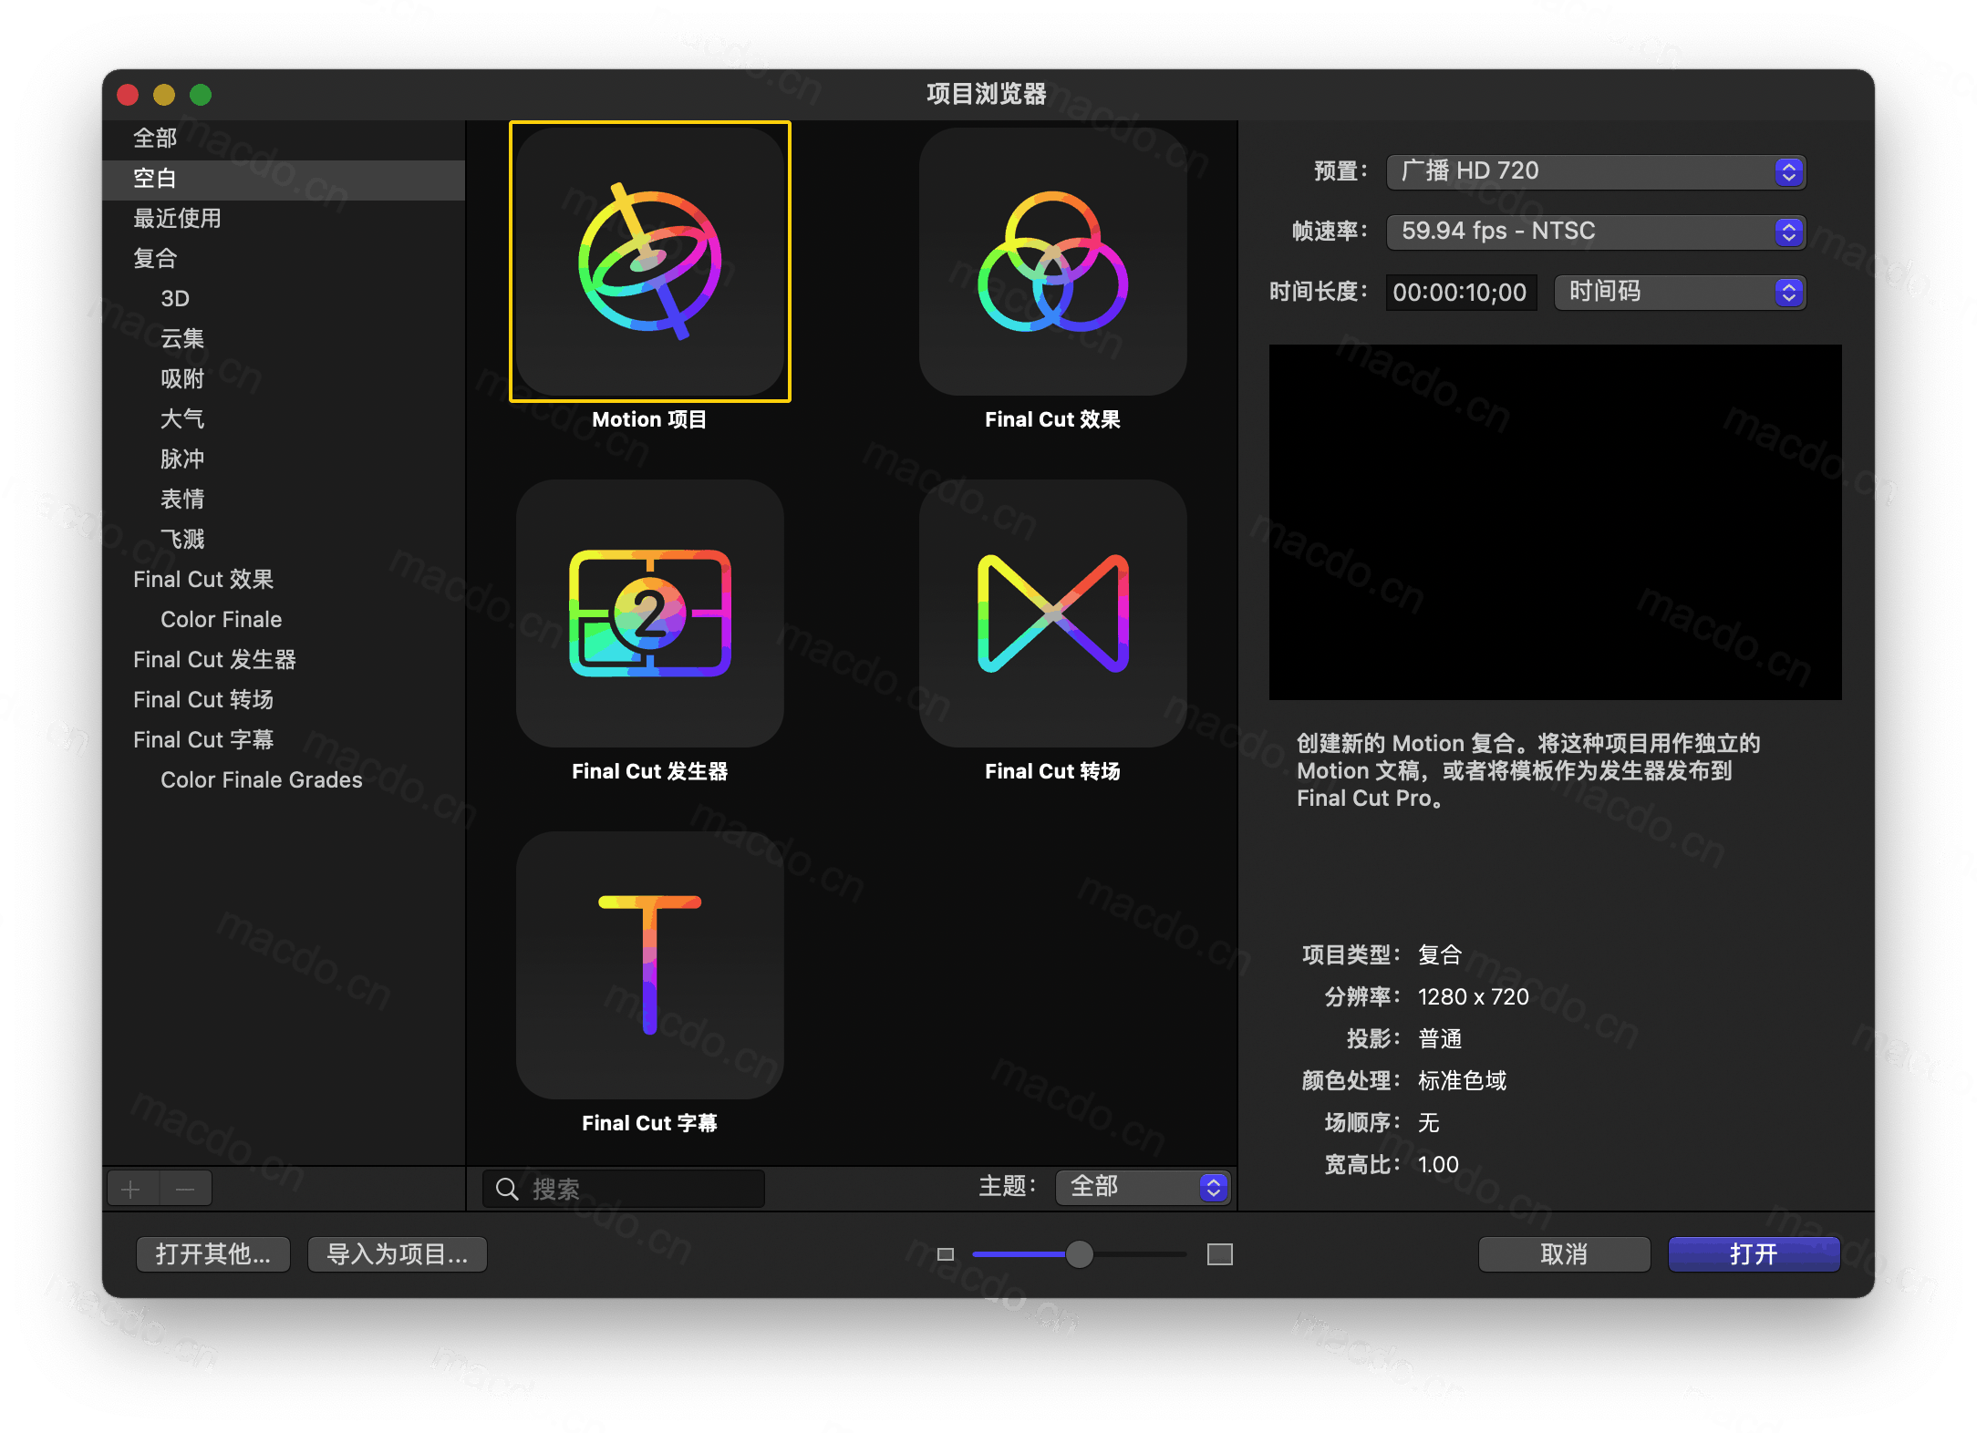Select 全部 in the sidebar

(284, 139)
